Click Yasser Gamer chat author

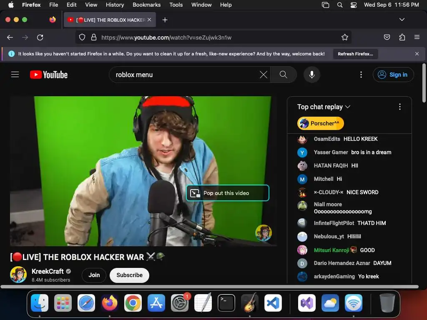(331, 152)
